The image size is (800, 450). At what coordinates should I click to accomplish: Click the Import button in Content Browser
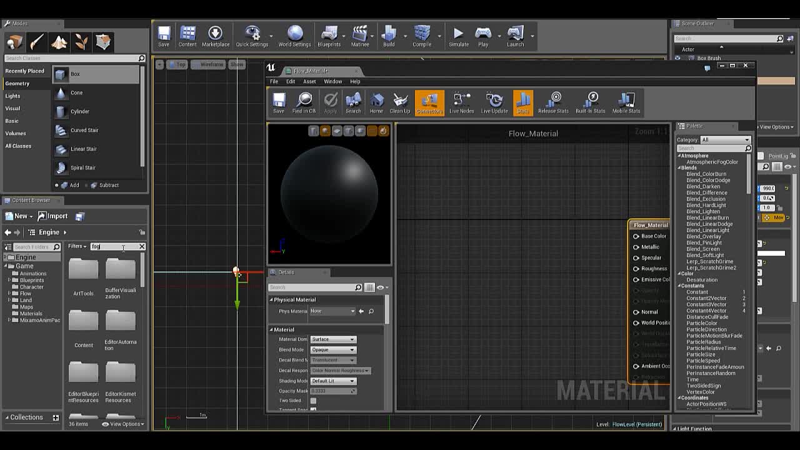(x=53, y=216)
